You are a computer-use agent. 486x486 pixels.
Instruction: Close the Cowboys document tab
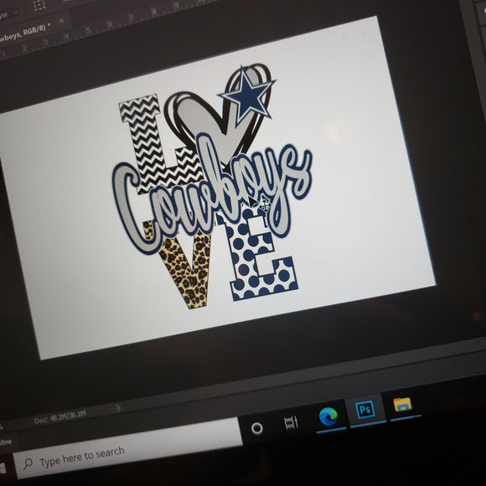(x=62, y=21)
